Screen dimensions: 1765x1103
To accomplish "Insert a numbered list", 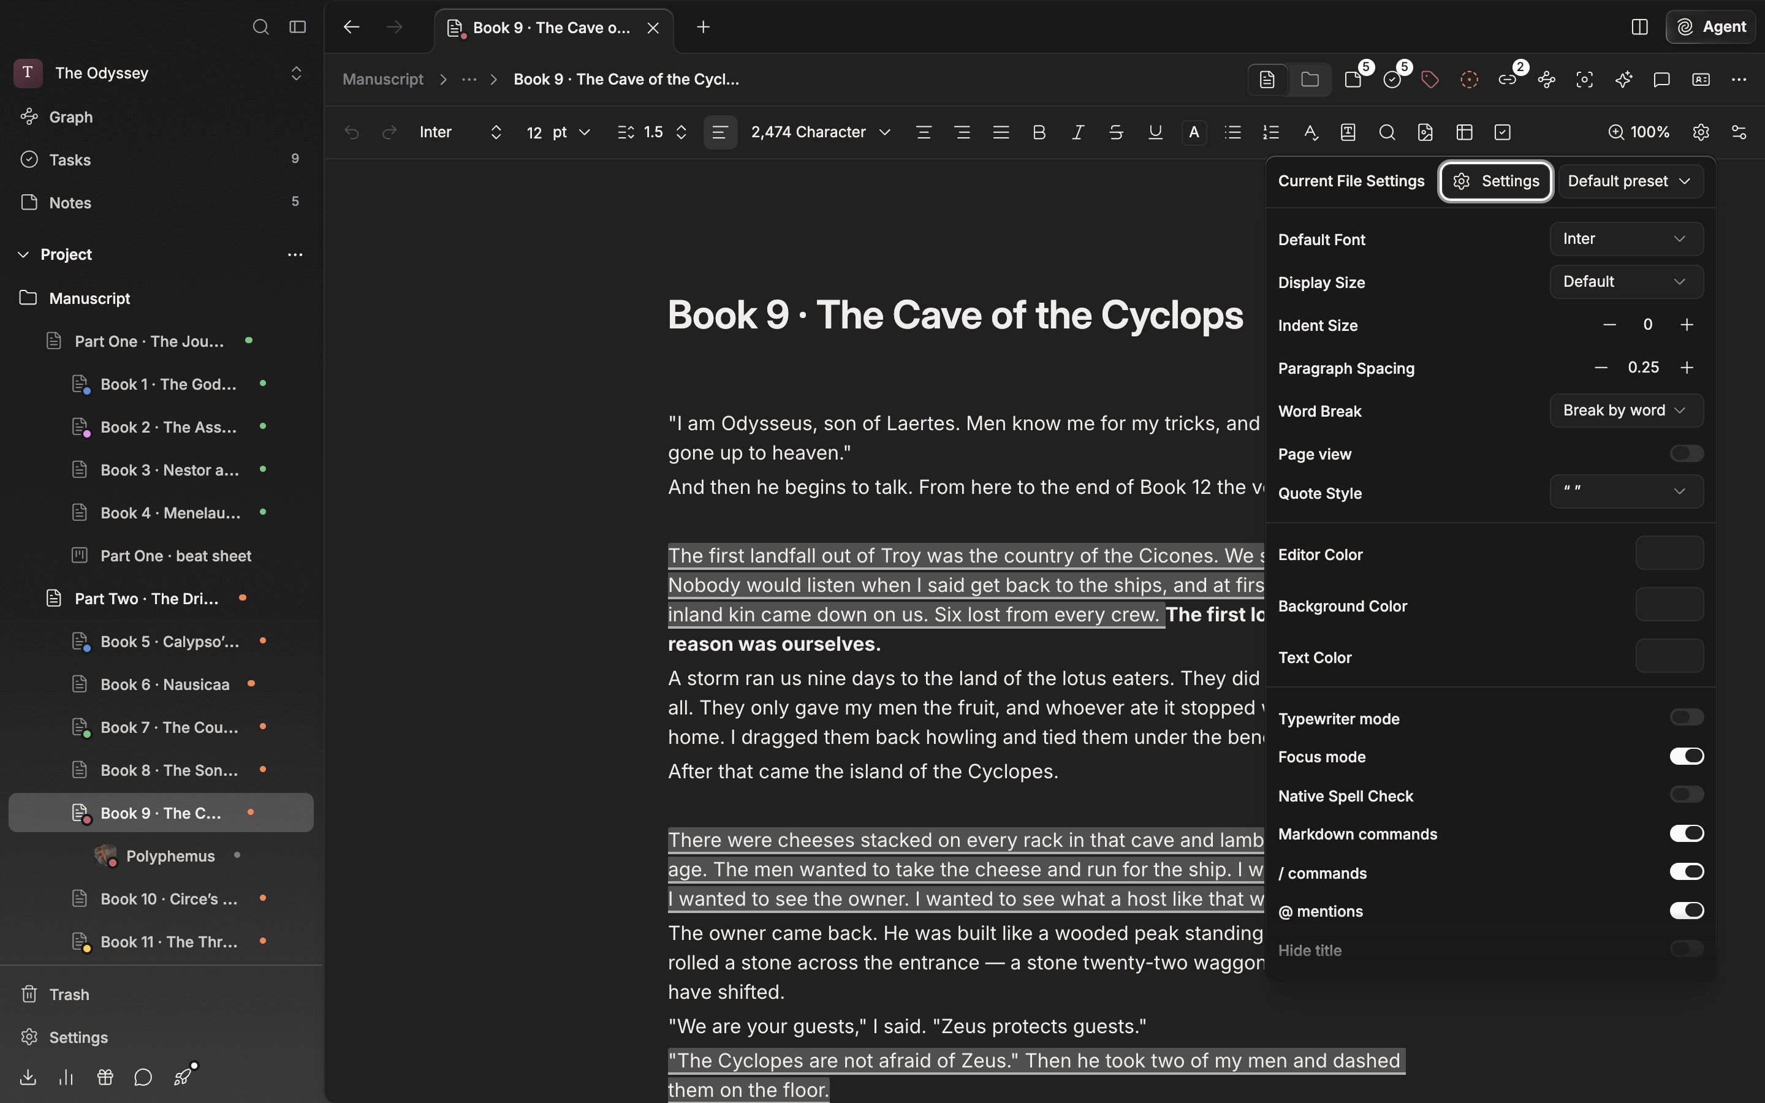I will pos(1271,132).
